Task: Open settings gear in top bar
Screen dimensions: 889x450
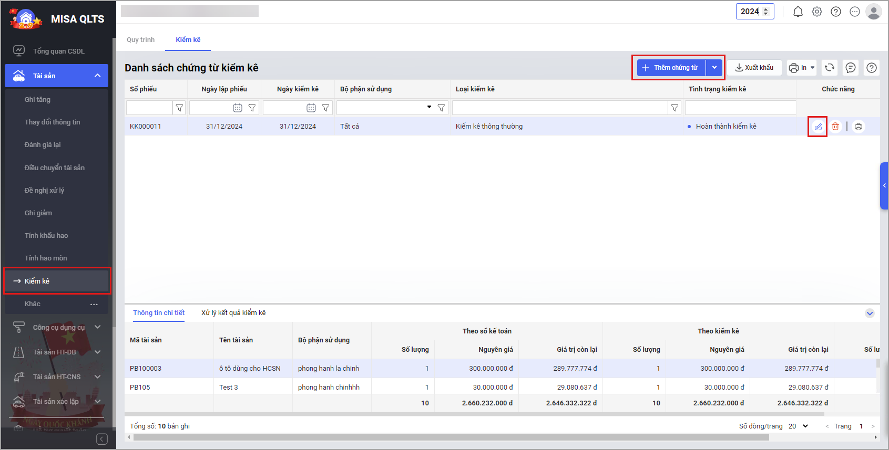Action: [817, 12]
